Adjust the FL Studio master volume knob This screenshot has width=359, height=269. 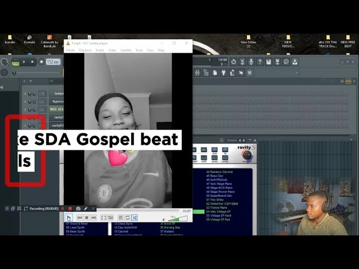coord(4,62)
